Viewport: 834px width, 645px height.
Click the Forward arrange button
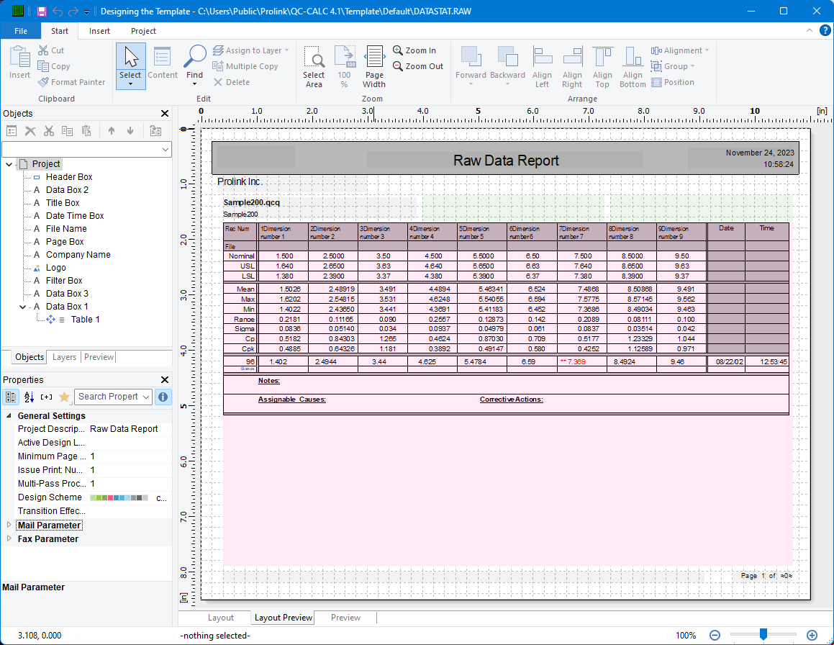pos(471,66)
